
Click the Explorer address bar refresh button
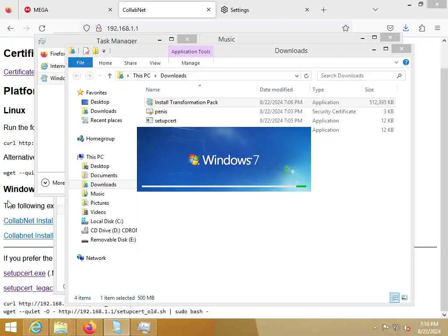pos(306,76)
